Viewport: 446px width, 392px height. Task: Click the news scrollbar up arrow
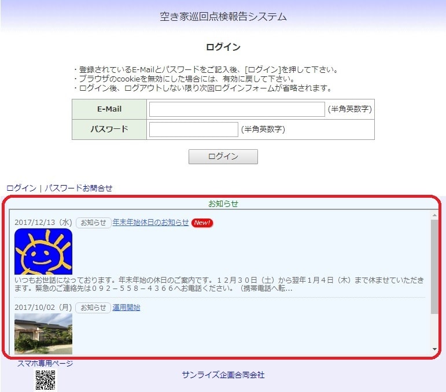(x=434, y=216)
